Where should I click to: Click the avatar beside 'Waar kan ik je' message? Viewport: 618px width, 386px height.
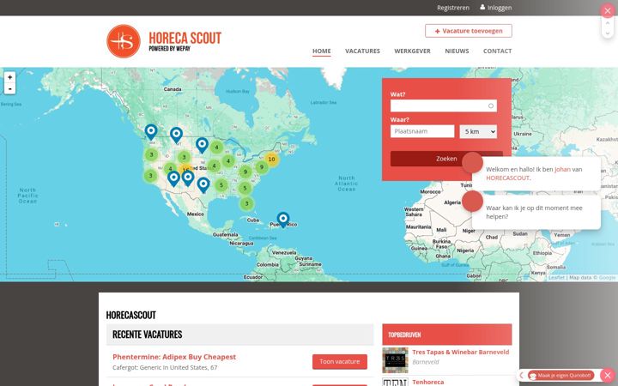pyautogui.click(x=472, y=201)
